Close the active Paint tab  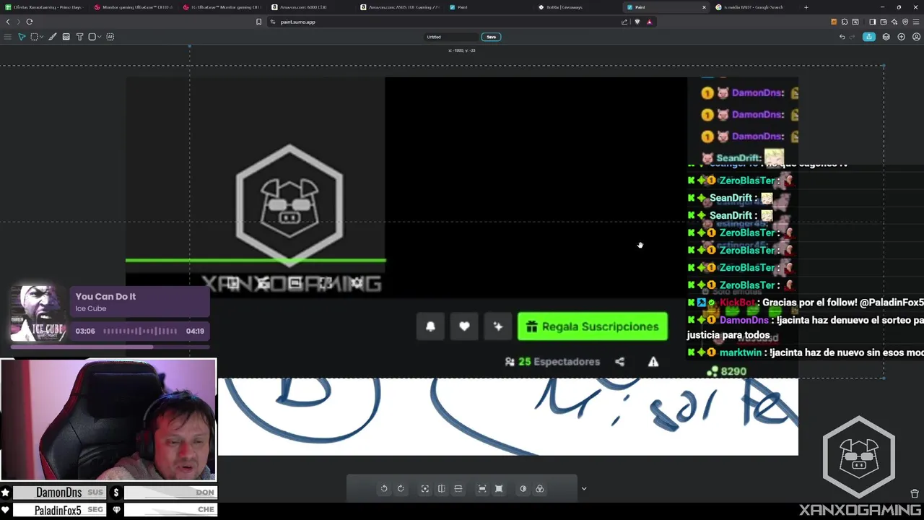pyautogui.click(x=704, y=7)
